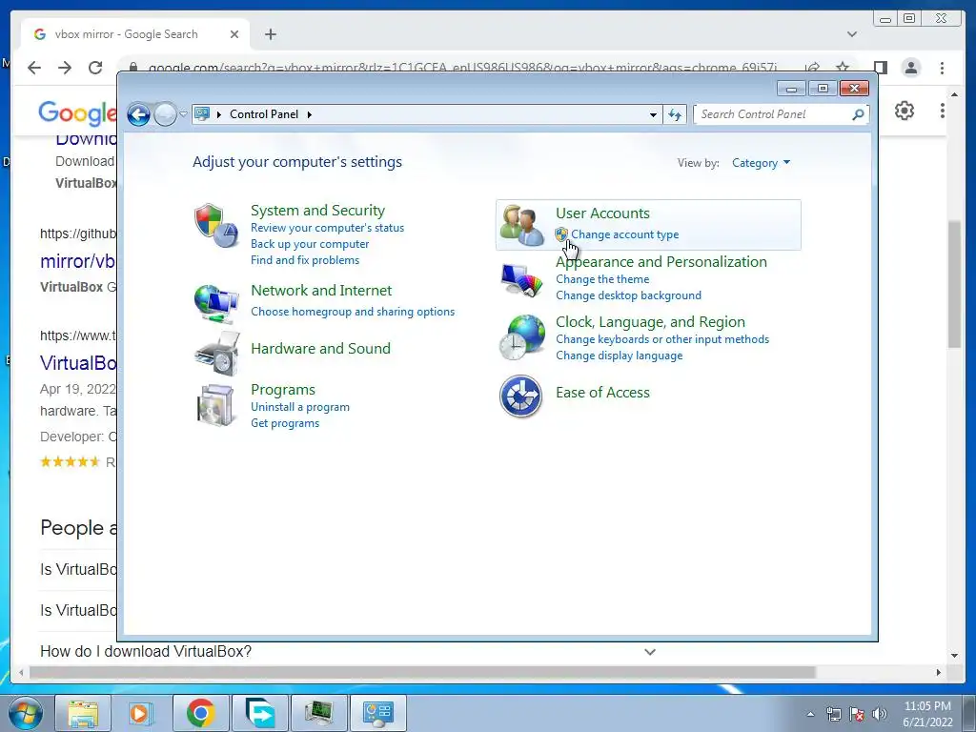The width and height of the screenshot is (976, 732).
Task: Launch Windows Media Player from taskbar
Action: pos(141,713)
